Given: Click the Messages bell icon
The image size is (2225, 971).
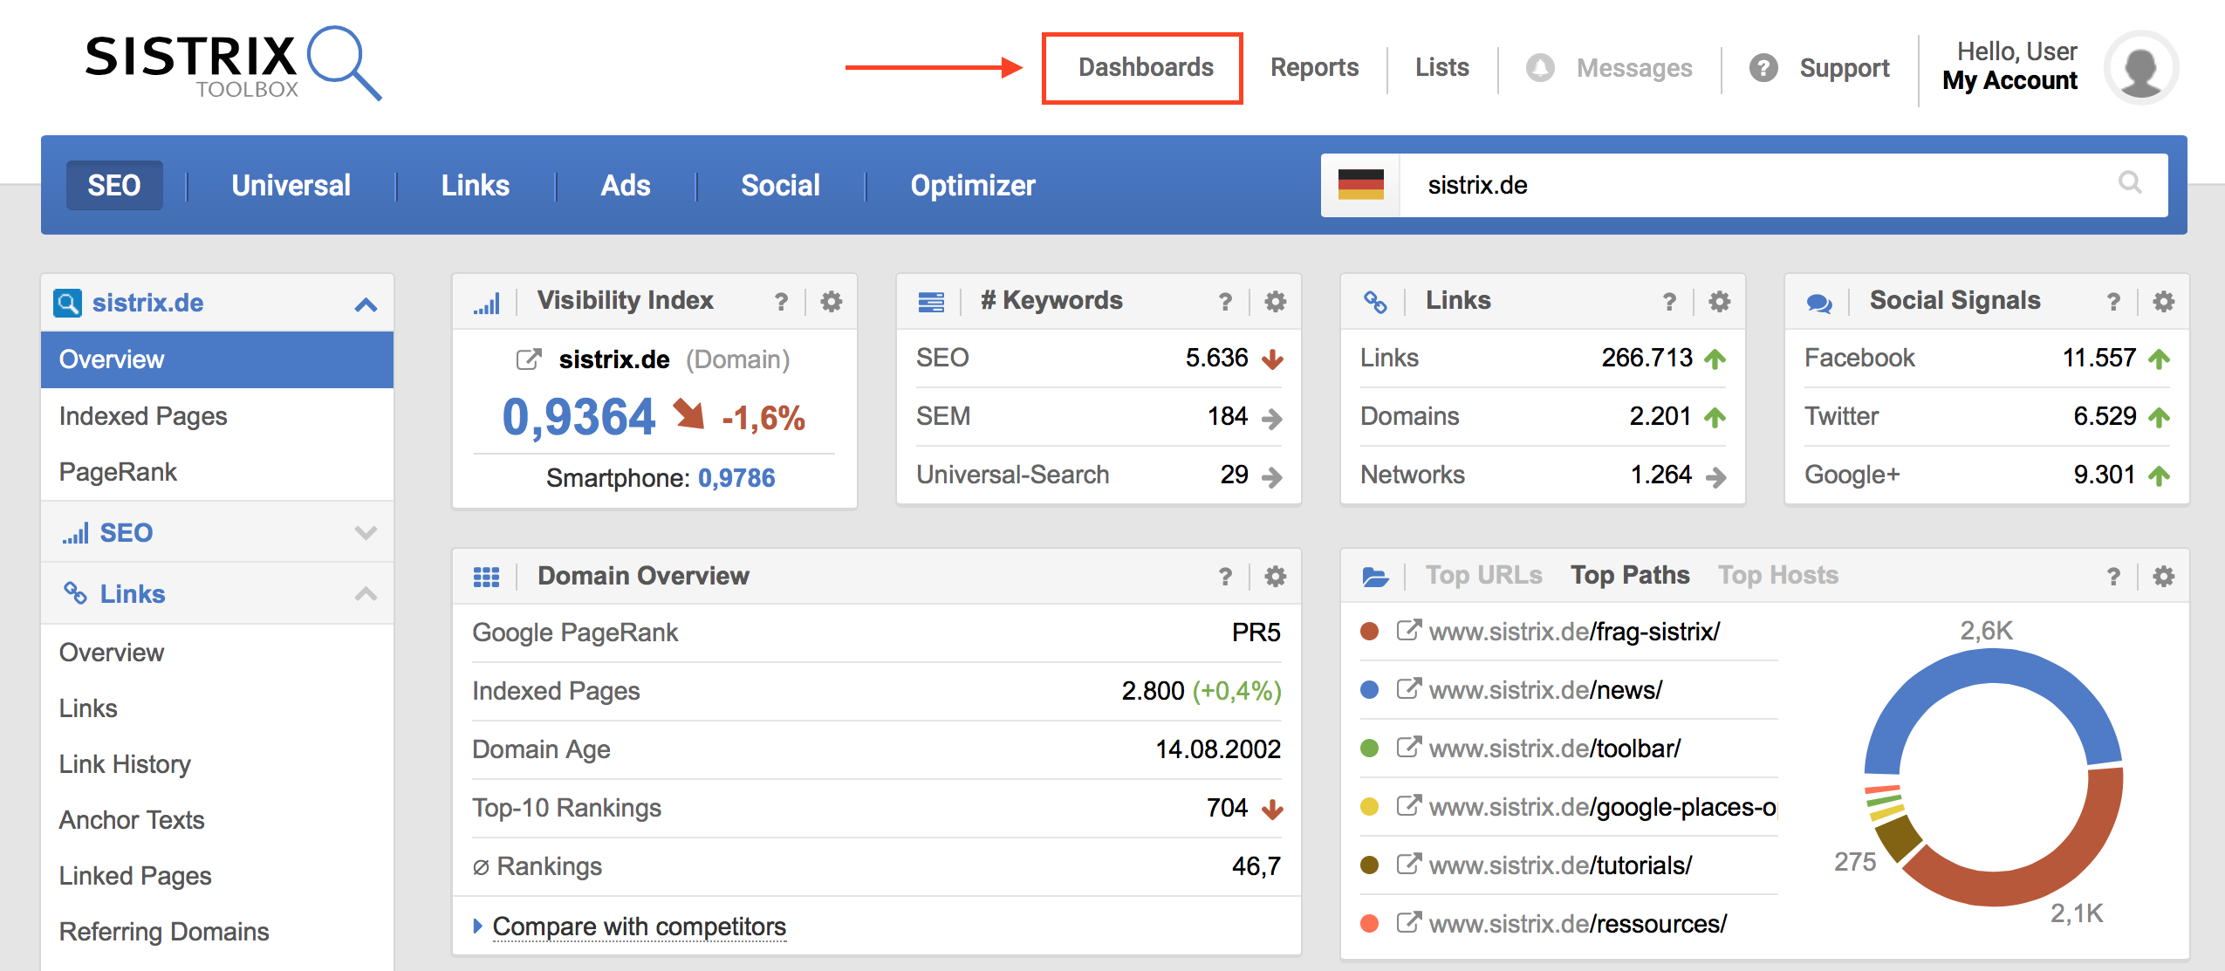Looking at the screenshot, I should [x=1540, y=68].
